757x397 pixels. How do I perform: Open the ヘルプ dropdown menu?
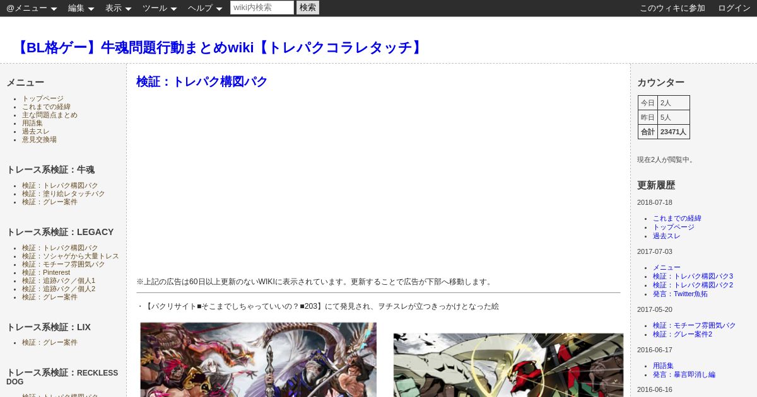pyautogui.click(x=205, y=8)
